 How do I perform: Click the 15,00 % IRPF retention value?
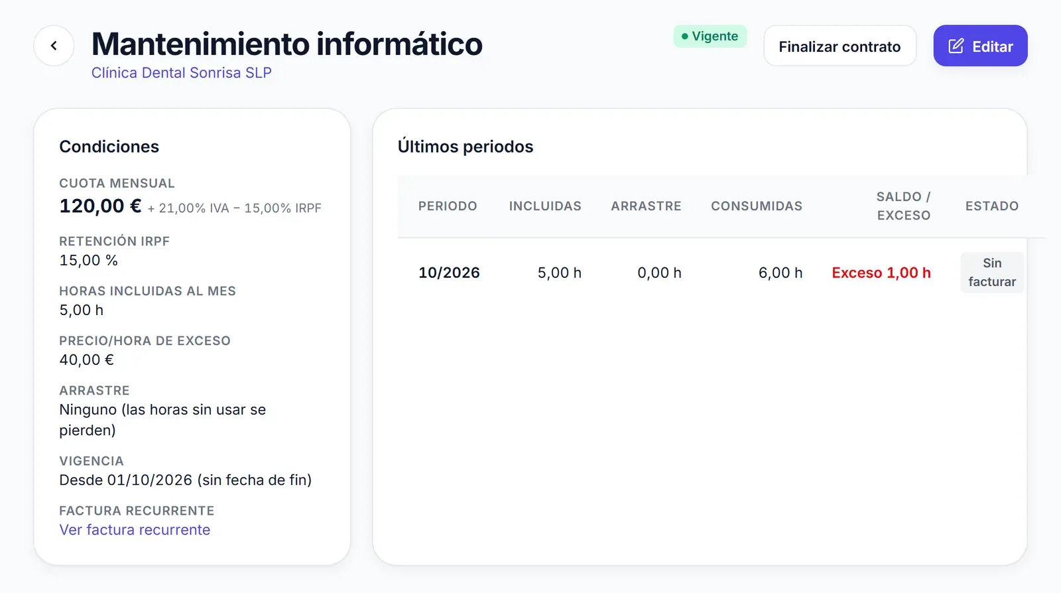tap(89, 261)
